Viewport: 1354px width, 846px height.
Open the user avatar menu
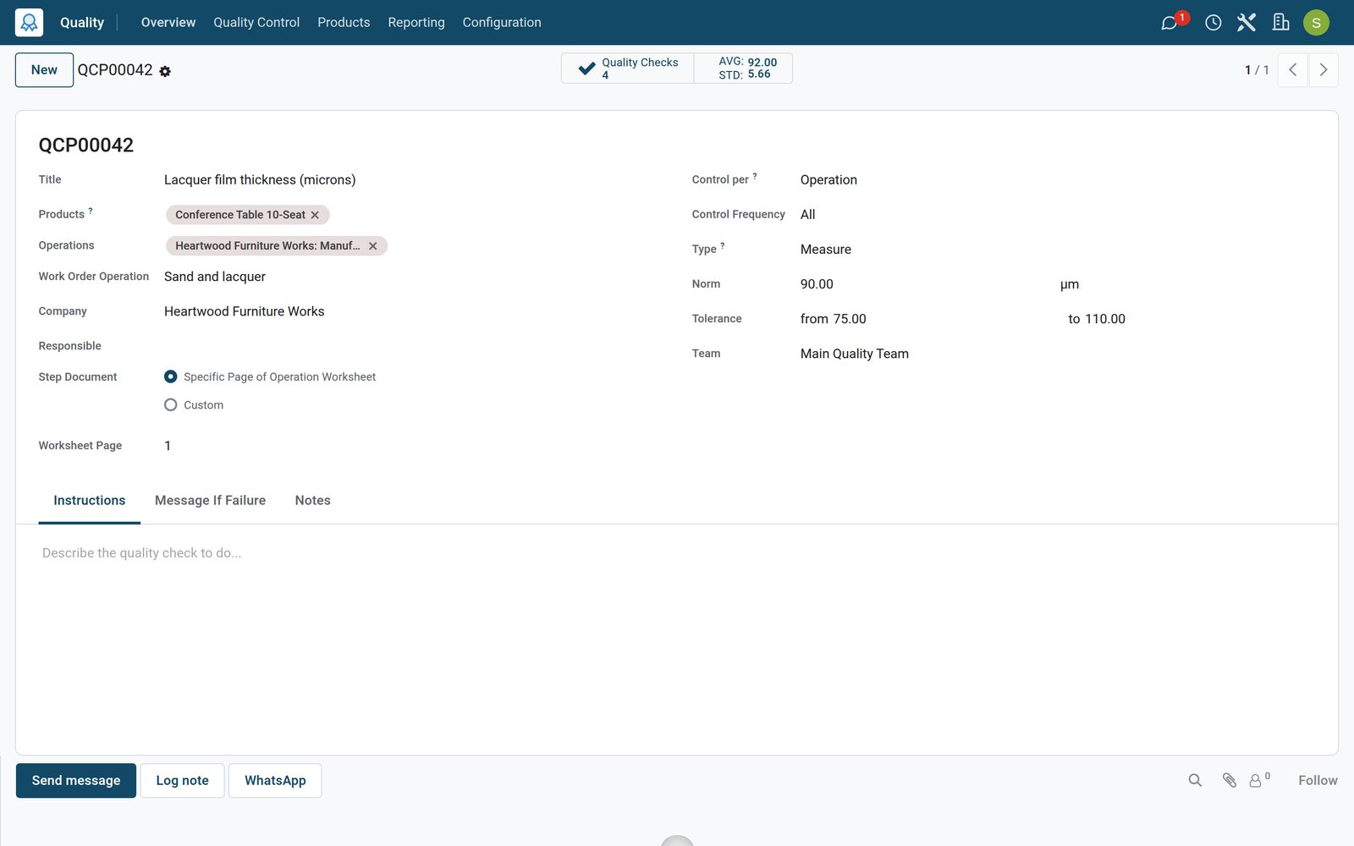click(1316, 23)
